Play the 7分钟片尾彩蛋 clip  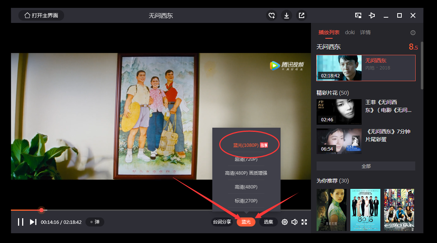[x=339, y=141]
